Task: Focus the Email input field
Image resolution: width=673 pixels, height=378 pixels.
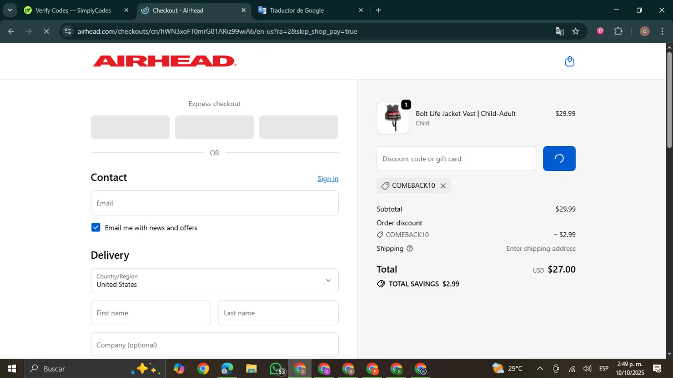Action: (x=214, y=203)
